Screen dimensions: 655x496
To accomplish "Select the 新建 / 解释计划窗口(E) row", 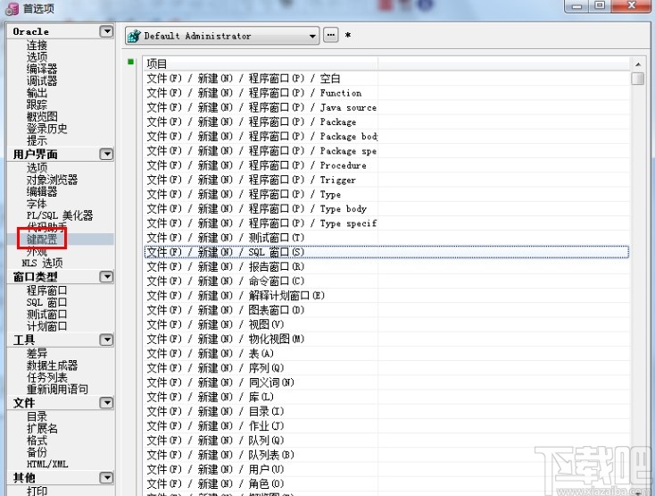I will [386, 296].
